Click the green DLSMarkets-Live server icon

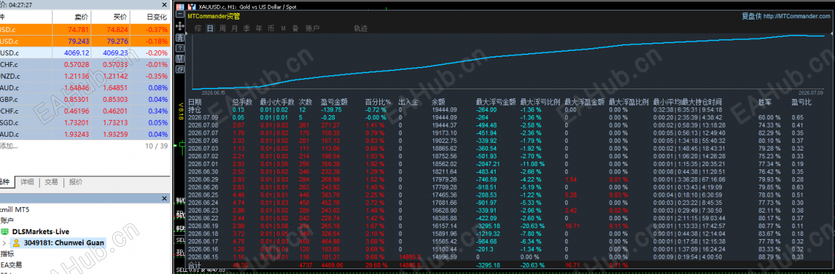click(x=5, y=231)
